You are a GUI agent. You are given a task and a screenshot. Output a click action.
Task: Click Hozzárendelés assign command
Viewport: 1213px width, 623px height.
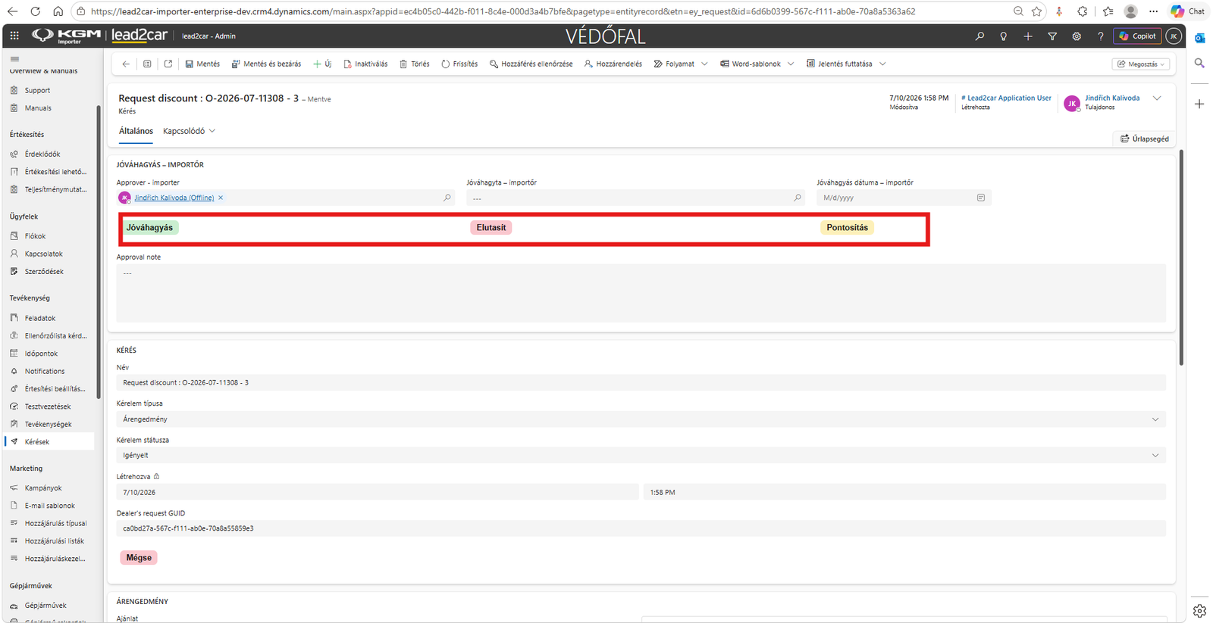(x=613, y=64)
